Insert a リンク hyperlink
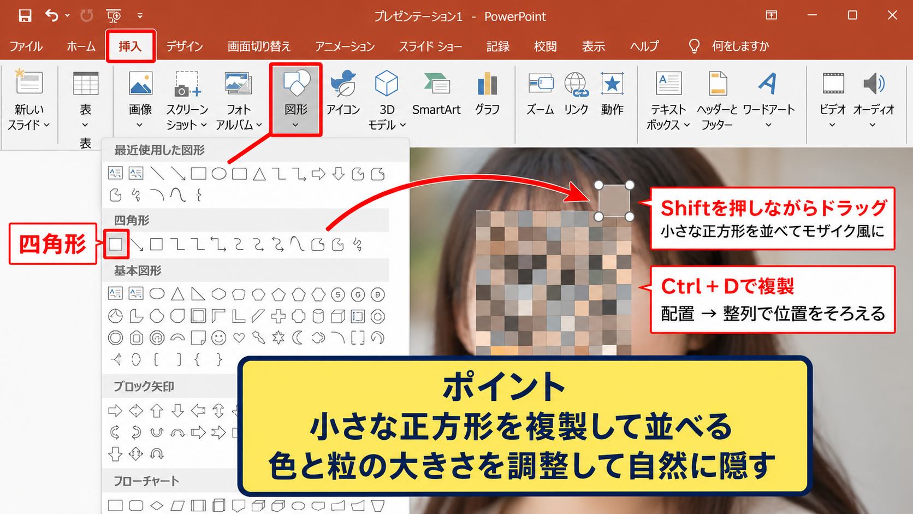The width and height of the screenshot is (913, 514). (x=576, y=94)
